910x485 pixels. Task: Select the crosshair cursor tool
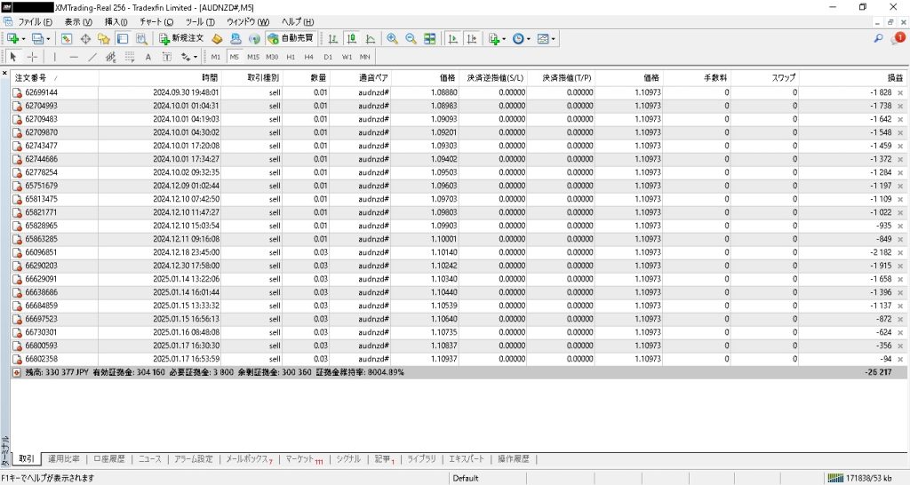tap(32, 57)
